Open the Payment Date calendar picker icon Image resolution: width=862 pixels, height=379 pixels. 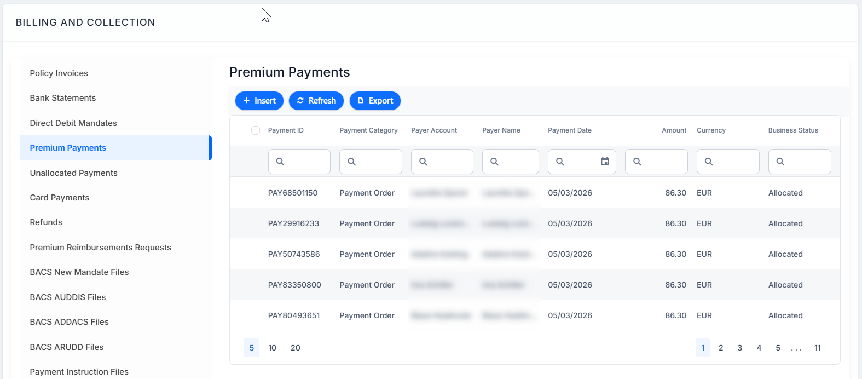coord(605,162)
